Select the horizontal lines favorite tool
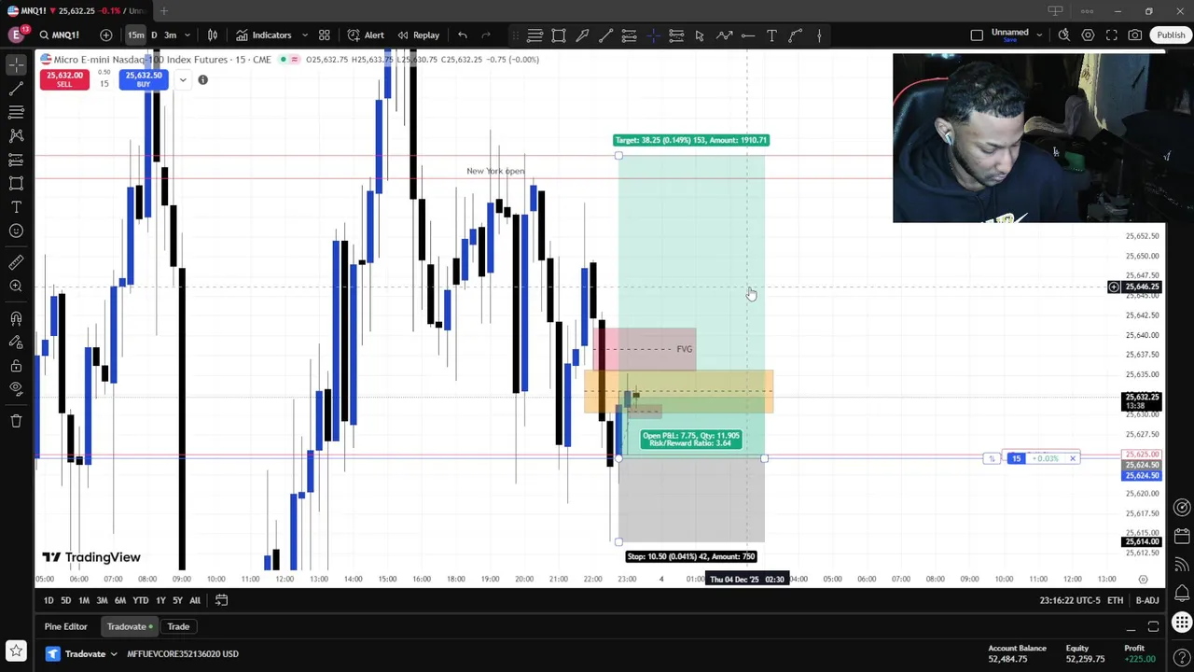Screen dimensions: 1194x672 [x=535, y=35]
